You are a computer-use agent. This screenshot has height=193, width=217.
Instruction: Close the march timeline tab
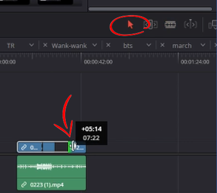click(162, 45)
